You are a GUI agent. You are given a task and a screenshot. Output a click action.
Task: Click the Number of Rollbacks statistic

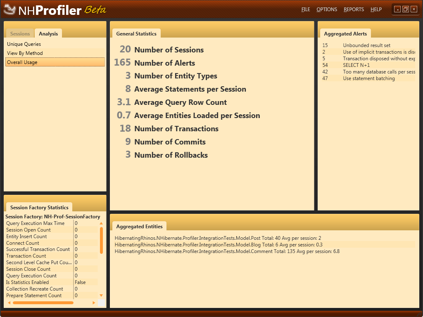[x=166, y=155]
